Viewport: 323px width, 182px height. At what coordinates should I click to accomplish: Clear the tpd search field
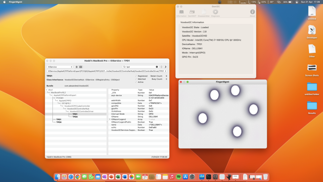click(157, 67)
